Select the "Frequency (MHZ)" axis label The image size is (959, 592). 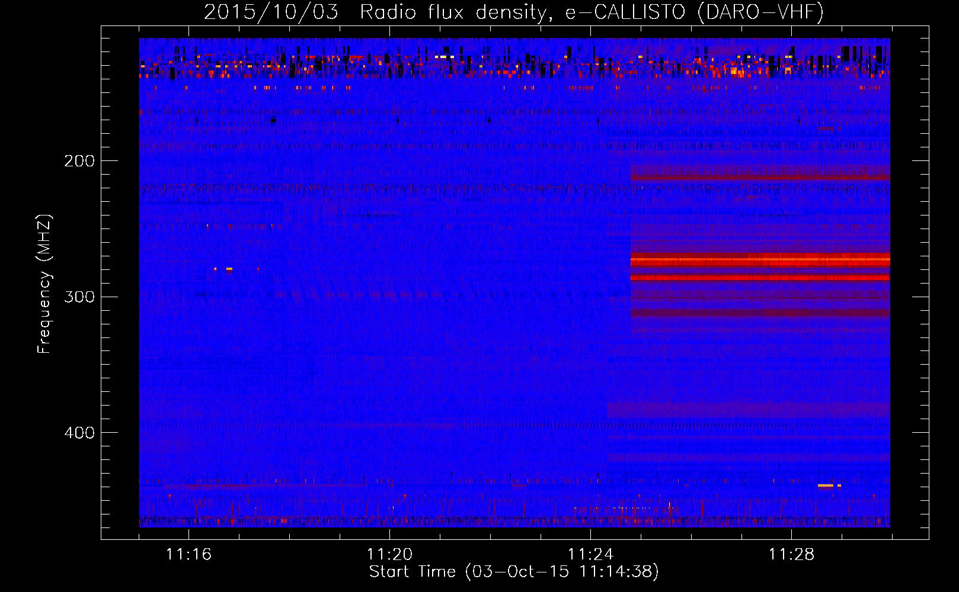(x=44, y=284)
